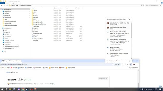163x91 pixels.
Task: Select the README file
Action: 35,37
